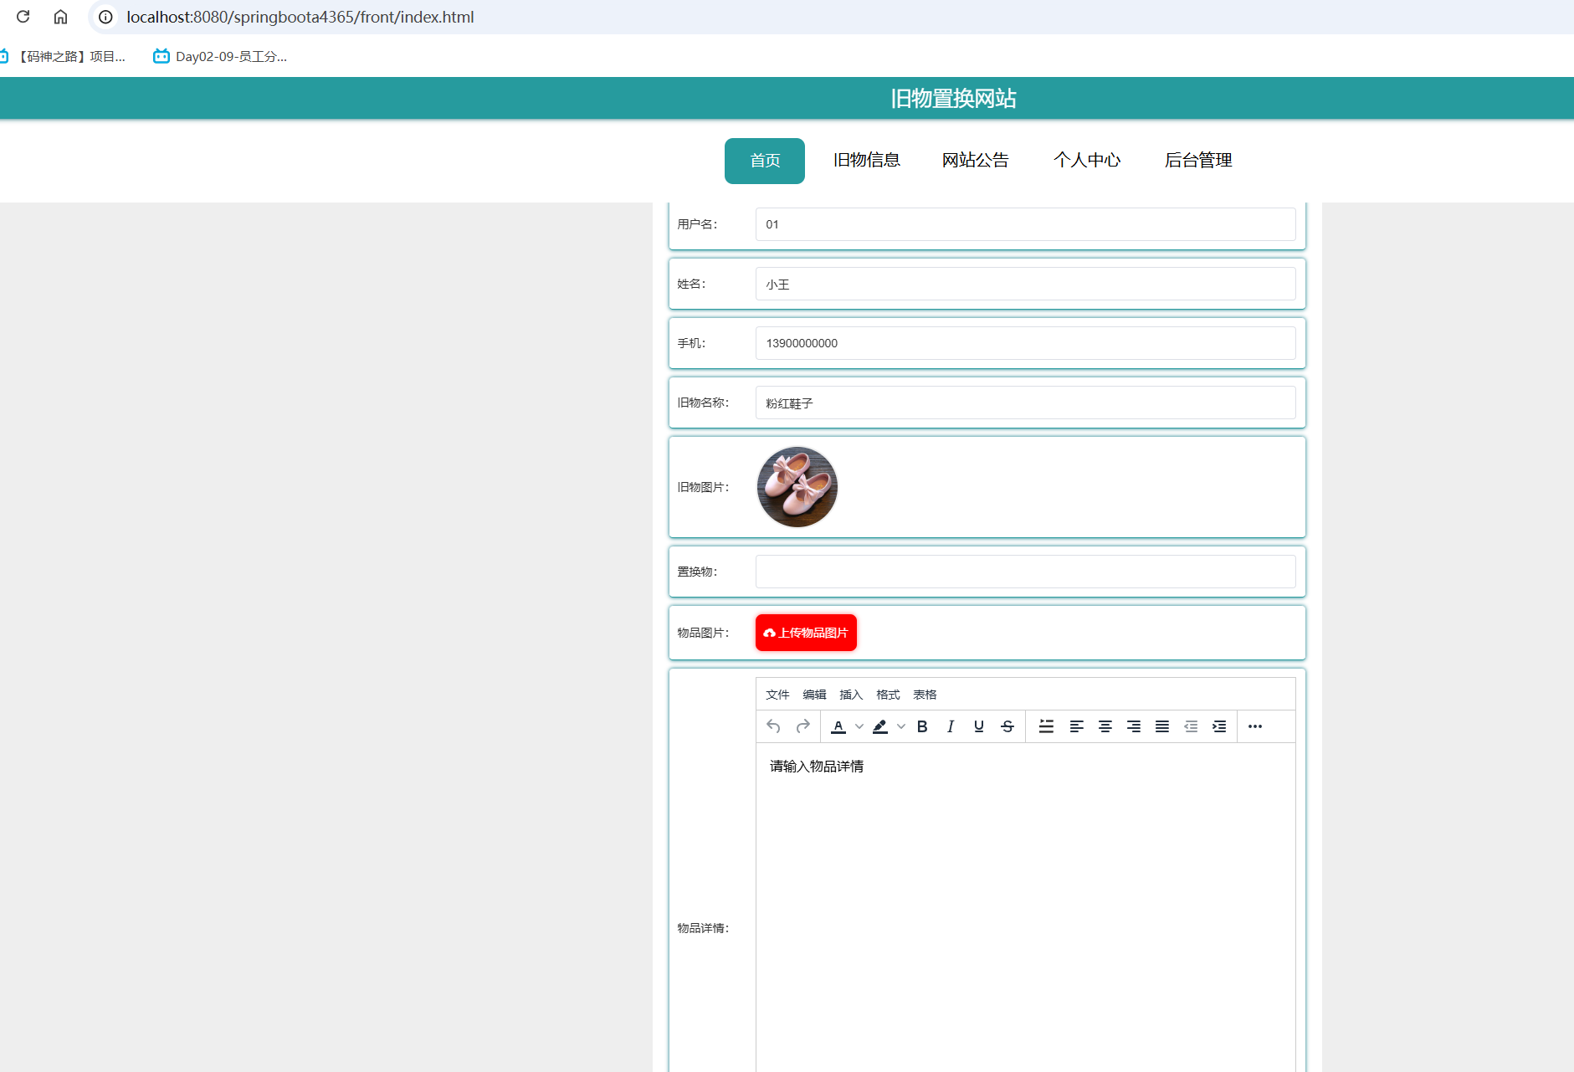
Task: Open the 插入 menu in the editor
Action: [x=851, y=695]
